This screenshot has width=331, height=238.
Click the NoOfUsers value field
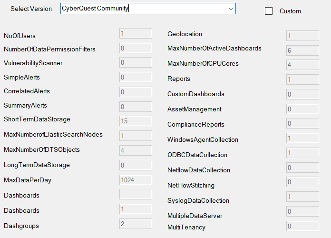pos(136,33)
